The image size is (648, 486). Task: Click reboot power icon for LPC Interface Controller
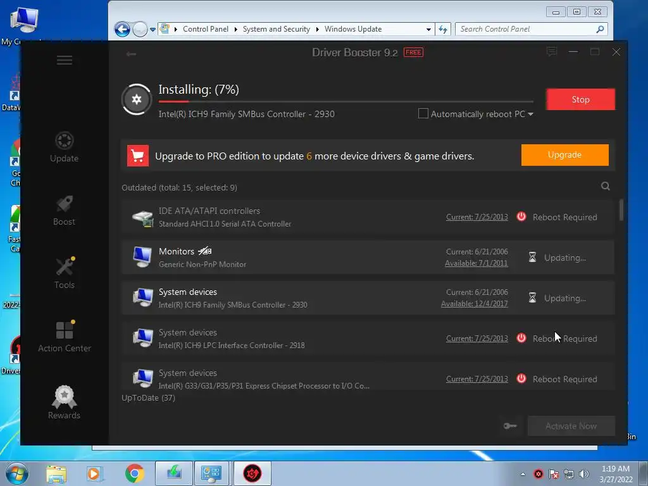click(521, 338)
